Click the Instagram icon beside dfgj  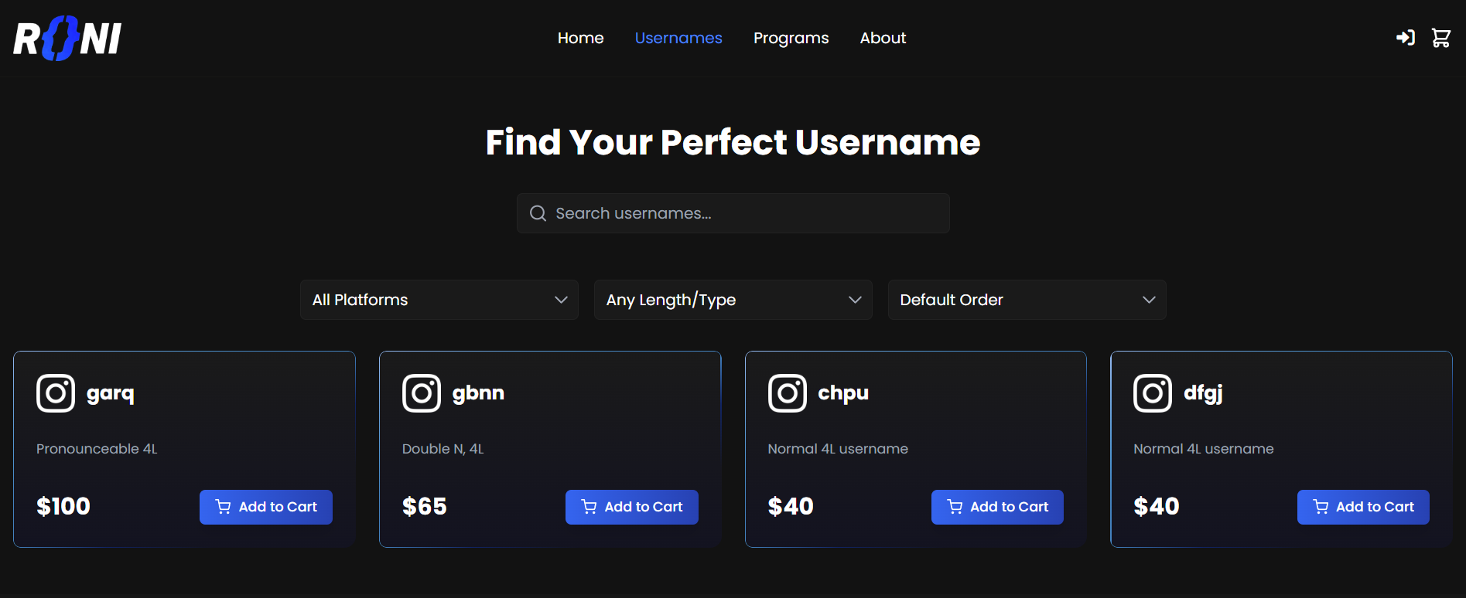tap(1153, 393)
